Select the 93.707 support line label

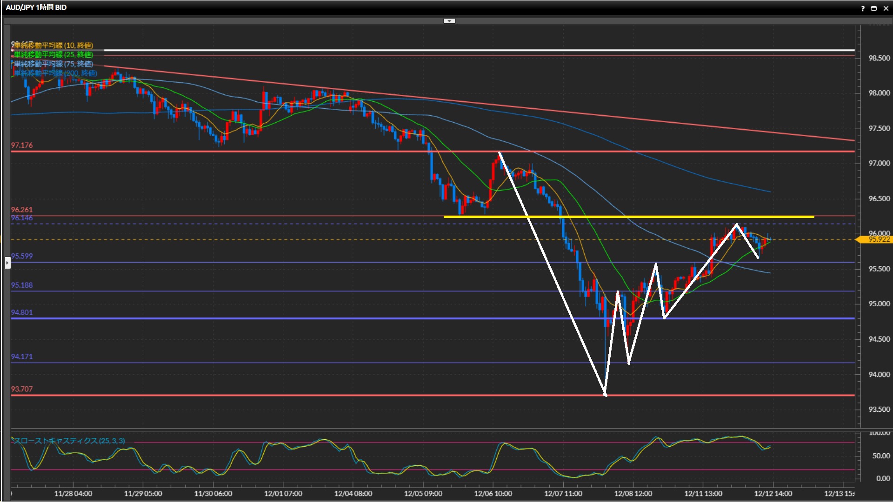22,389
